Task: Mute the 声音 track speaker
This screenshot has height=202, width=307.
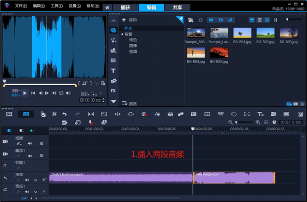Action: click(27, 180)
